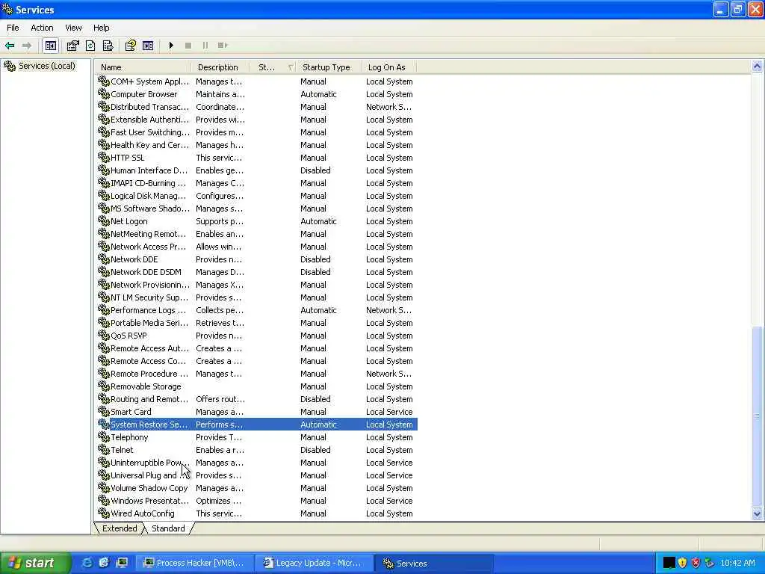Image resolution: width=765 pixels, height=574 pixels.
Task: Click the gear icon of Smart Card service
Action: [103, 411]
